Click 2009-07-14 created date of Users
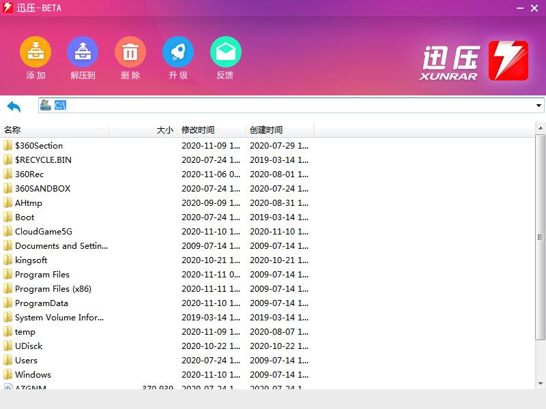Viewport: 546px width, 409px height. [279, 361]
